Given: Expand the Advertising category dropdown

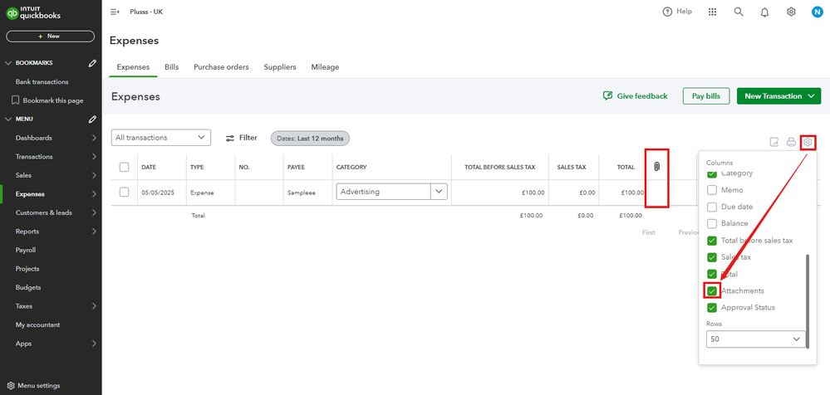Looking at the screenshot, I should (x=438, y=192).
